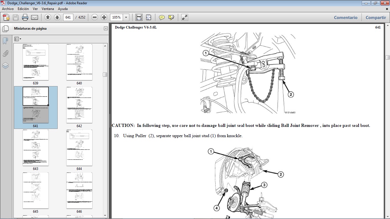This screenshot has height=219, width=390.
Task: Show the Marcadores panel
Action: (5, 41)
